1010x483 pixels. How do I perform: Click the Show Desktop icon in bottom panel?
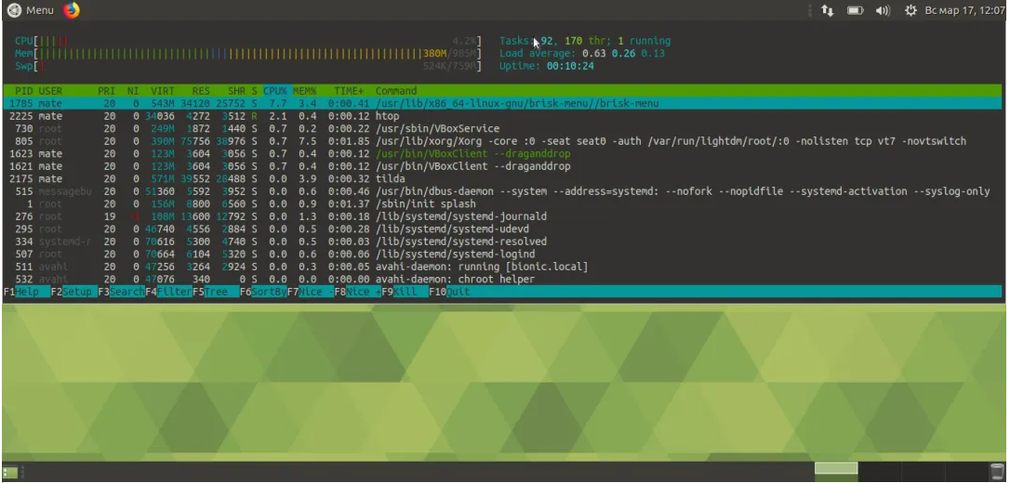[9, 472]
